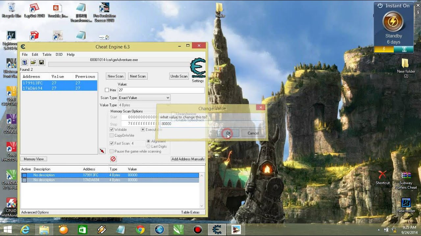Click the Memory View button
This screenshot has width=421, height=236.
[34, 159]
